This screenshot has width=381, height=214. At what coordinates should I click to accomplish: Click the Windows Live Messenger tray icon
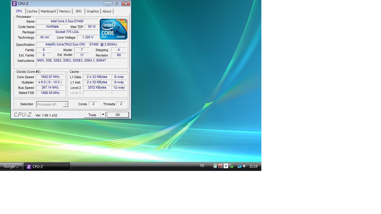[215, 166]
